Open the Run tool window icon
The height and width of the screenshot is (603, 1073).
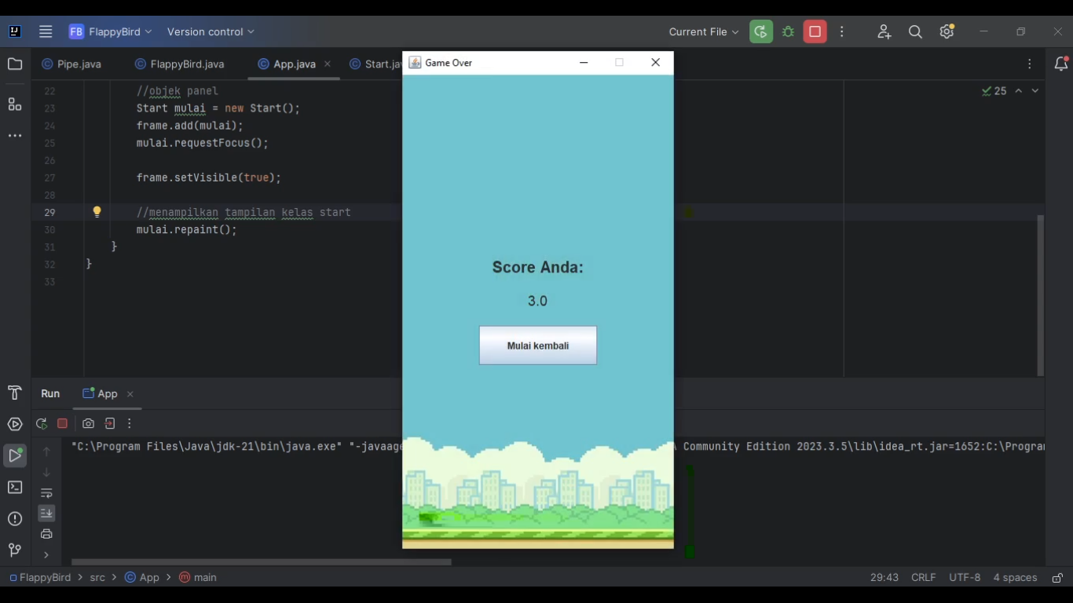coord(15,455)
